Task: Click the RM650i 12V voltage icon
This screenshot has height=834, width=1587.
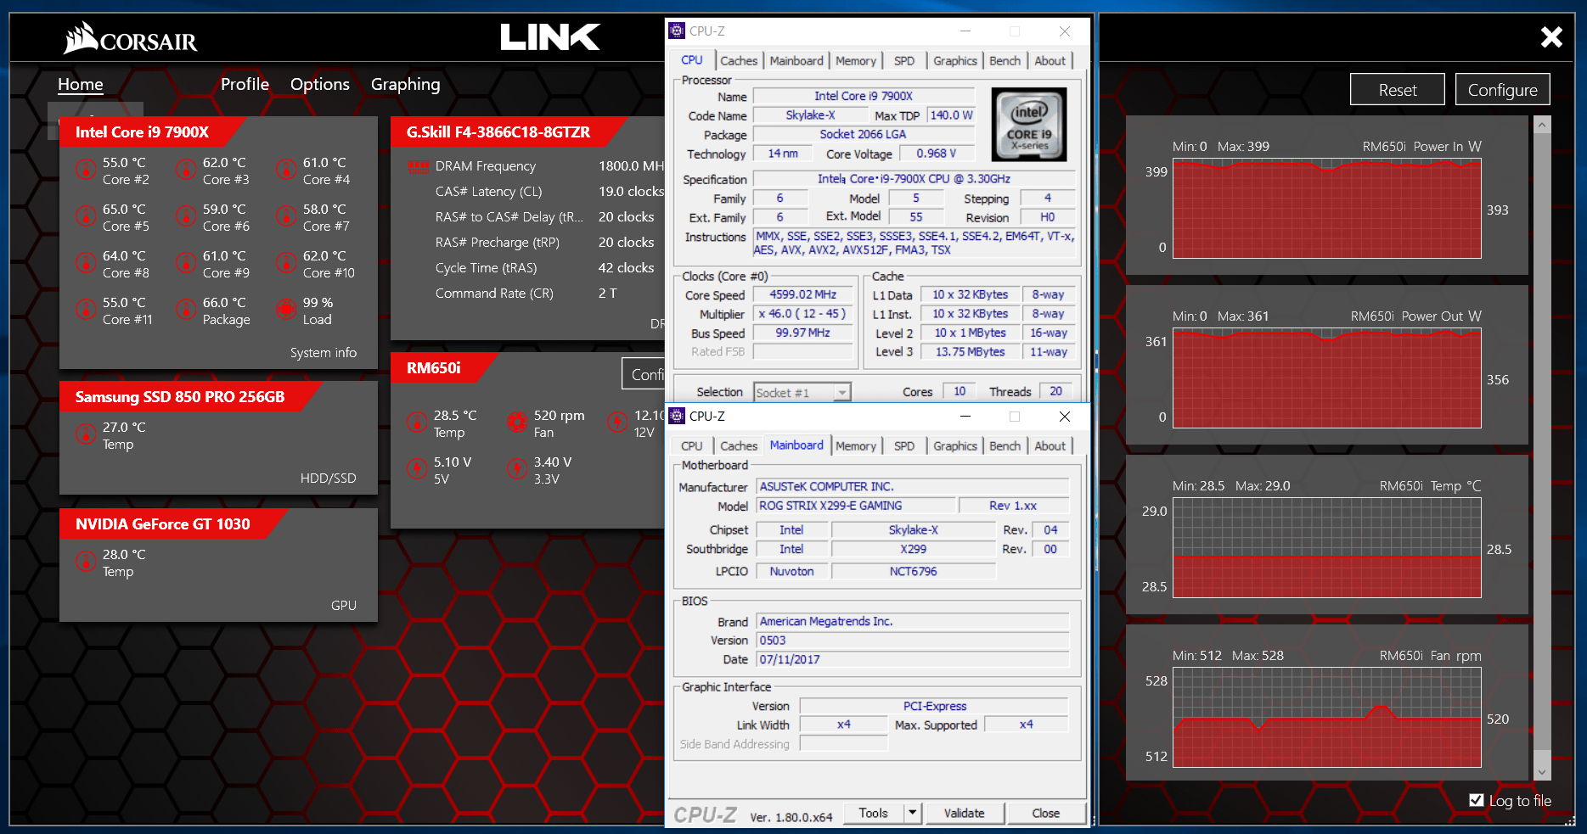Action: [617, 423]
